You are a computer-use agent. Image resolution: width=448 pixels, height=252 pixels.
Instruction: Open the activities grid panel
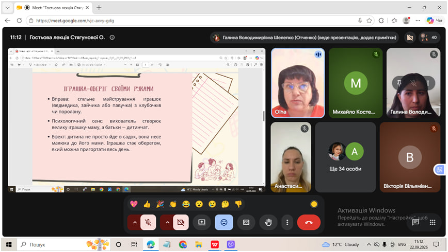[433, 222]
